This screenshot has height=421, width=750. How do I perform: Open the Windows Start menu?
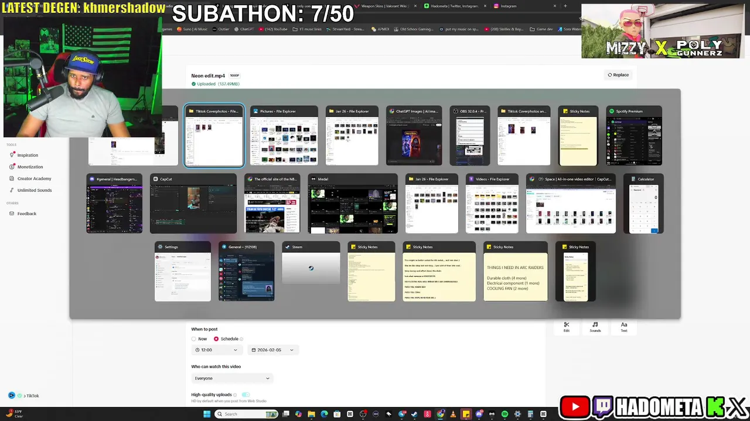pos(207,414)
